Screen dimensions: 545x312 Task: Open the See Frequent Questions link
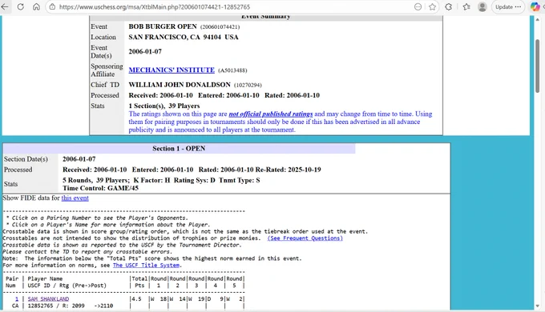coord(305,238)
